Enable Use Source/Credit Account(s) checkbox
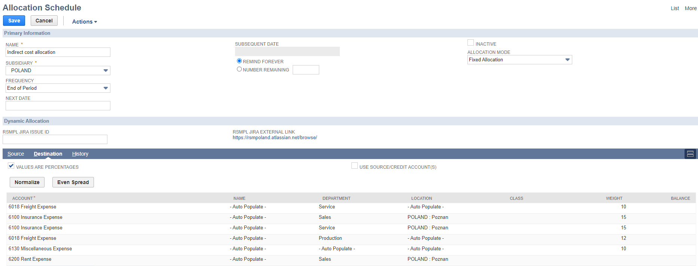This screenshot has height=266, width=698. click(x=354, y=166)
